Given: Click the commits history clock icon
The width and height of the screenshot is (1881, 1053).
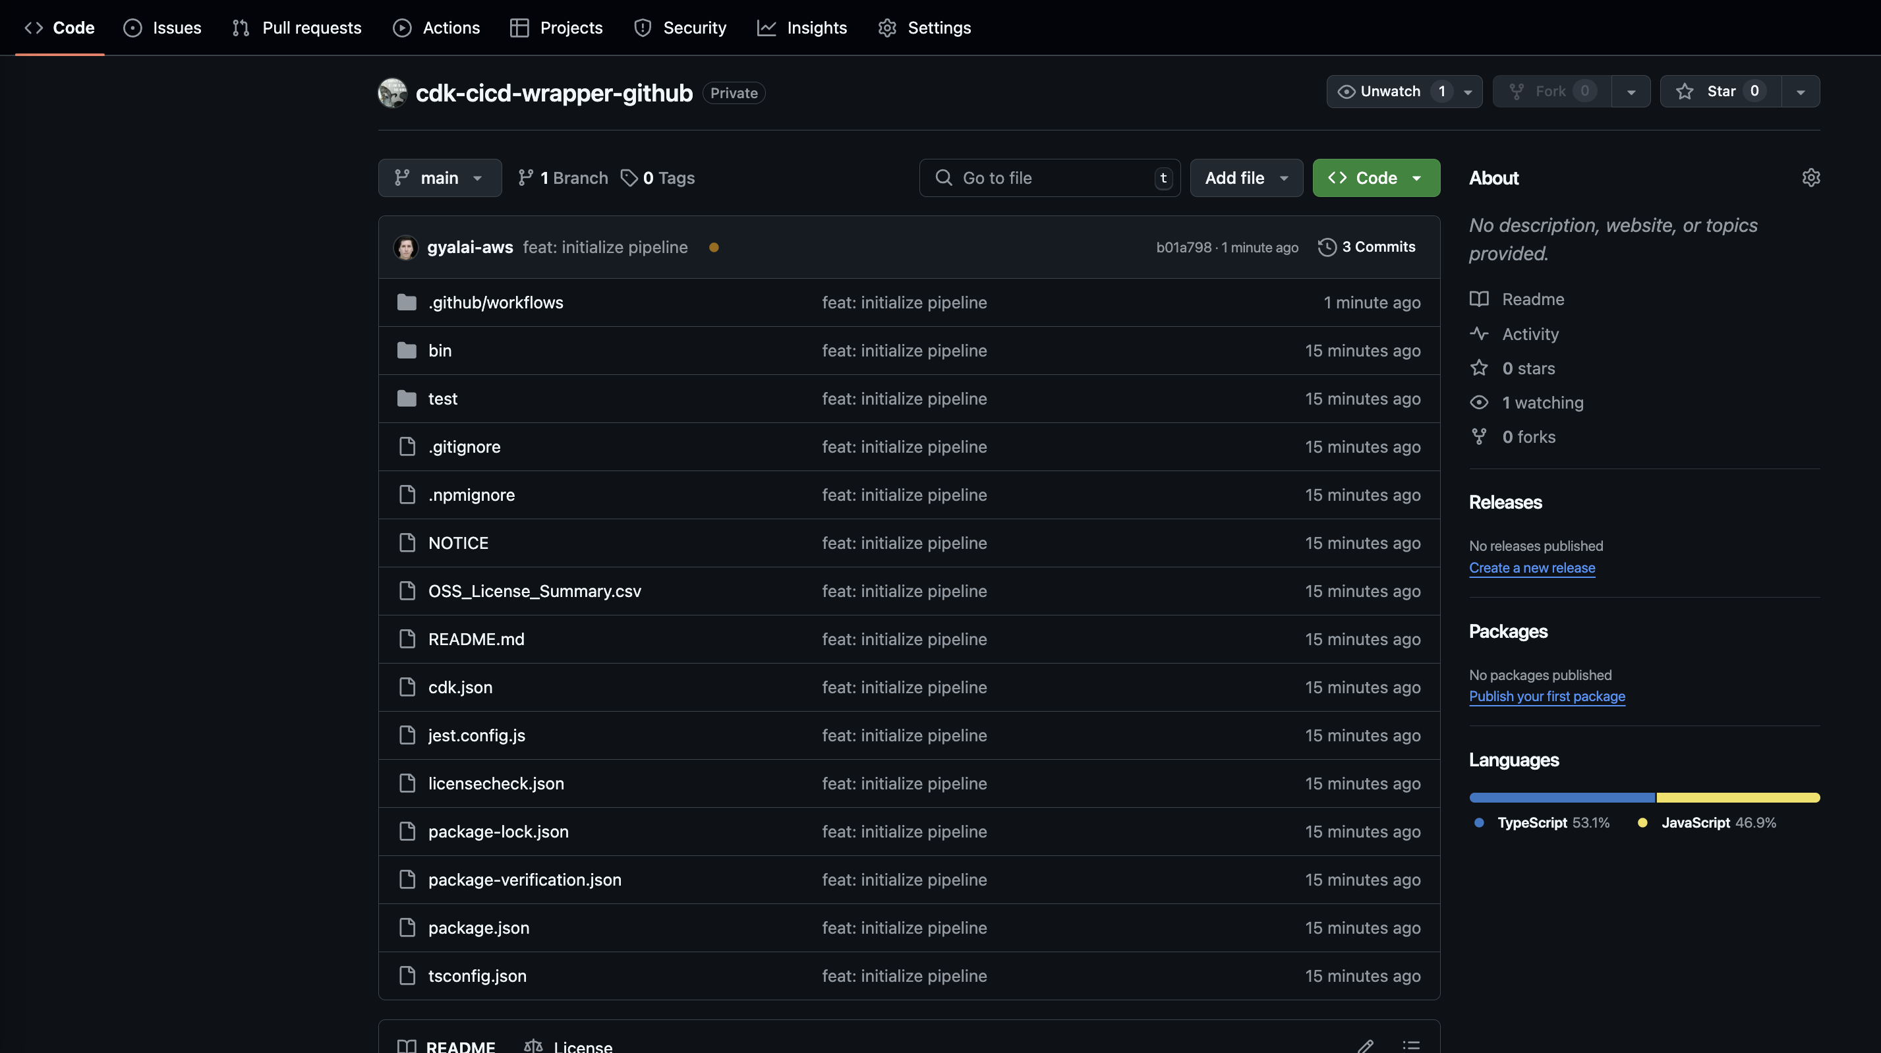Looking at the screenshot, I should click(x=1327, y=247).
